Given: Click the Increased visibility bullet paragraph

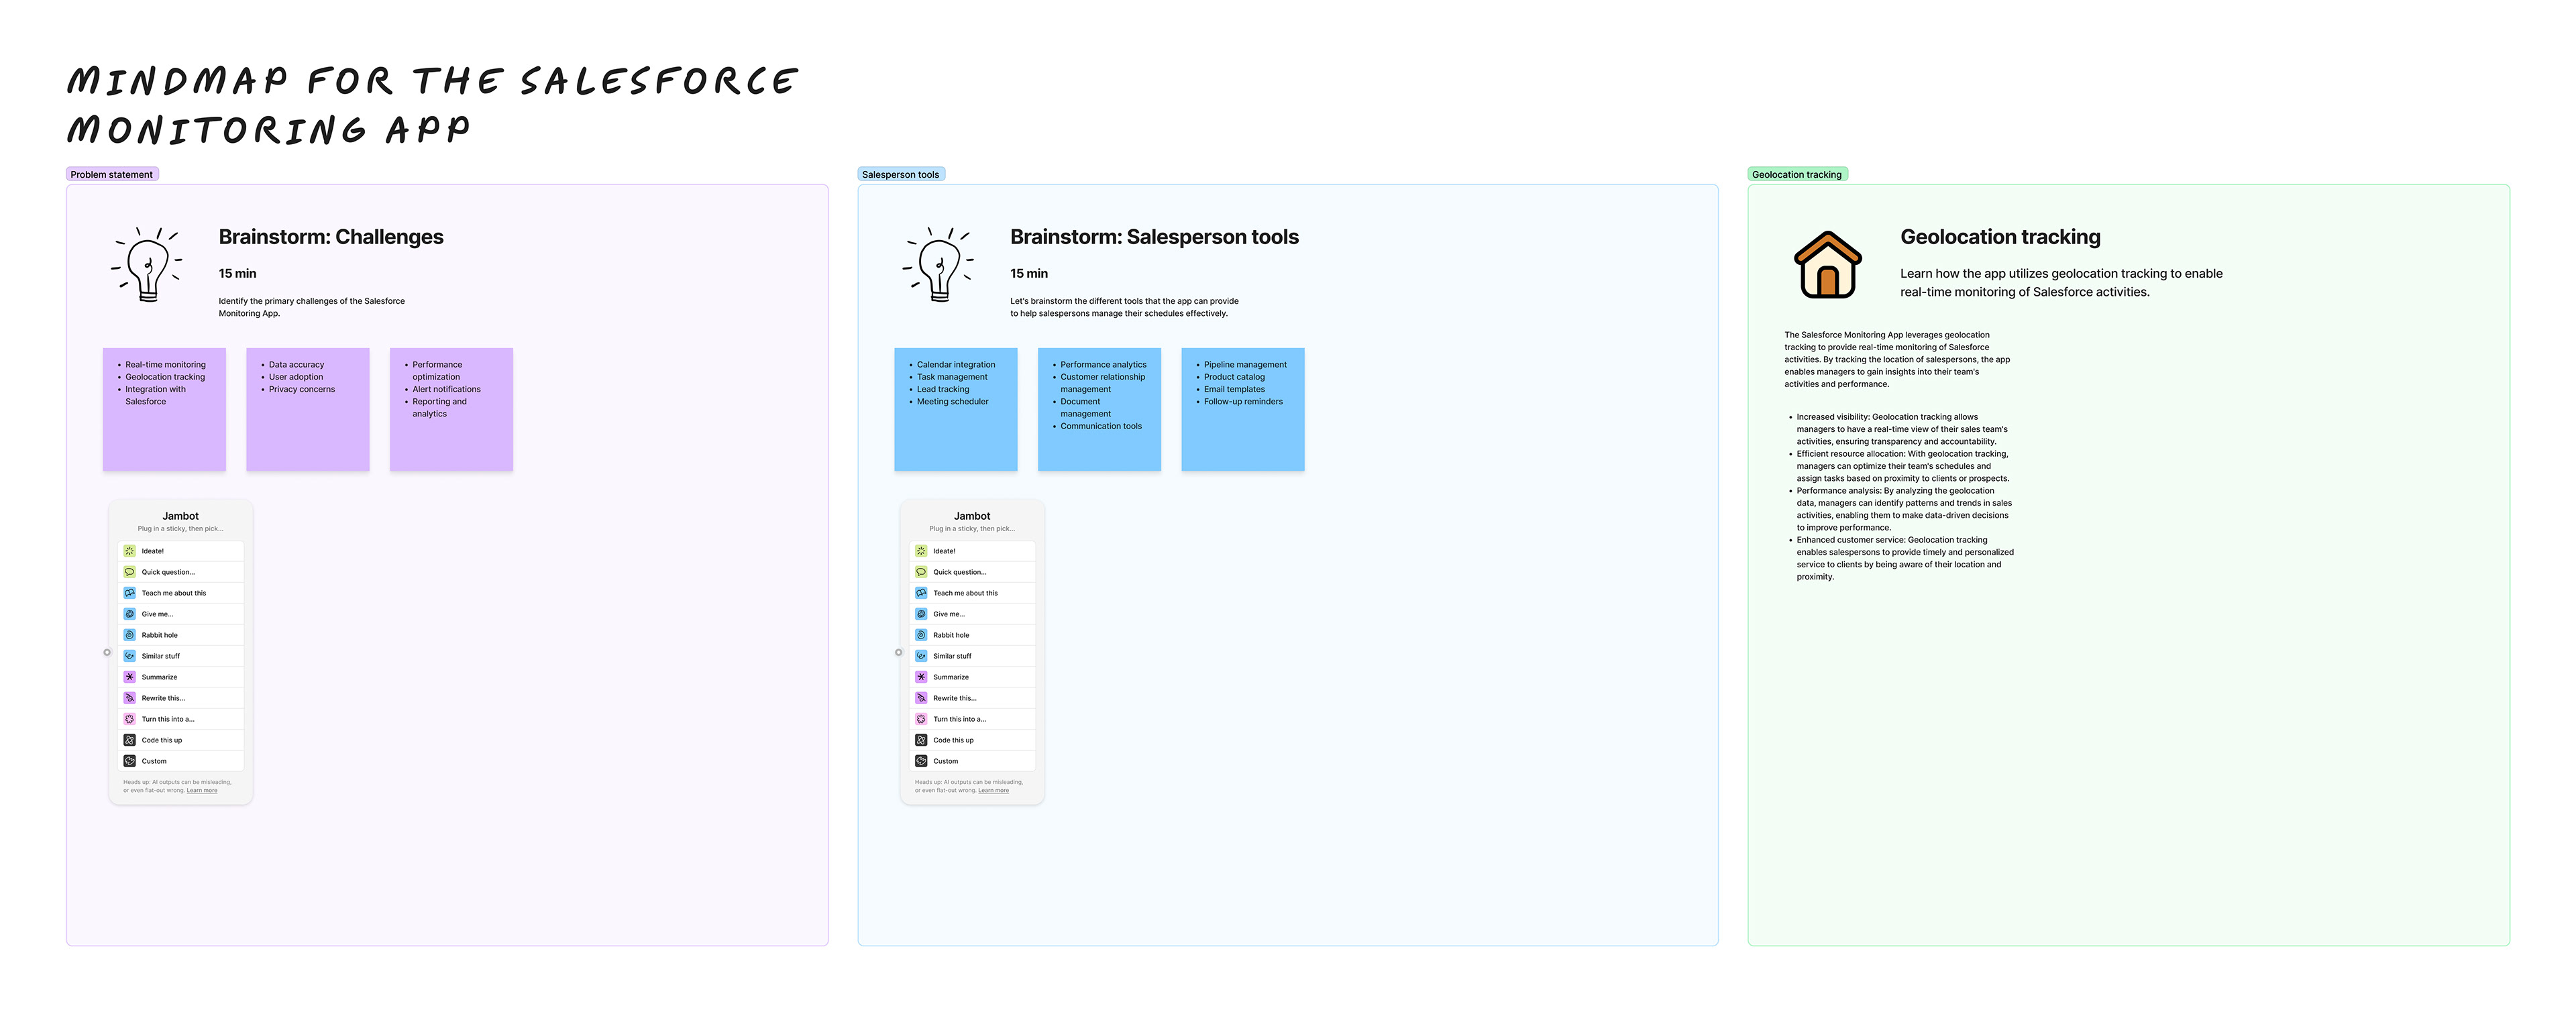Looking at the screenshot, I should tap(1901, 429).
